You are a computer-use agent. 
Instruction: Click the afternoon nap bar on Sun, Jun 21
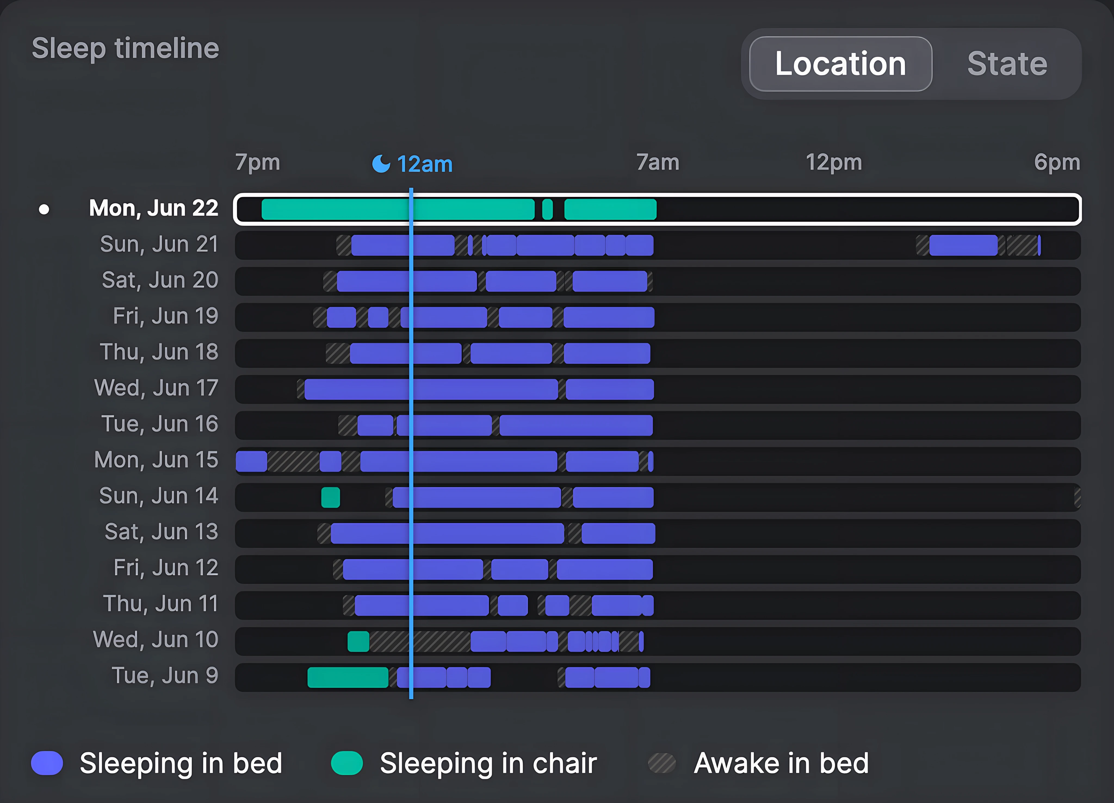click(963, 245)
